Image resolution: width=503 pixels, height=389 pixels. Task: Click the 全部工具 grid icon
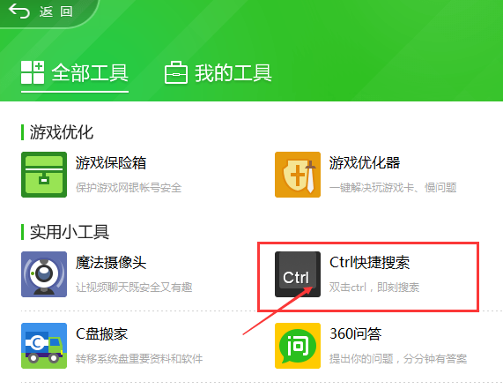33,72
